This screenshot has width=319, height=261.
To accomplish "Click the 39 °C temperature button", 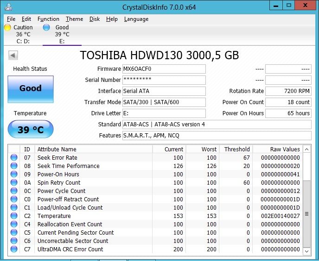I will coord(31,130).
